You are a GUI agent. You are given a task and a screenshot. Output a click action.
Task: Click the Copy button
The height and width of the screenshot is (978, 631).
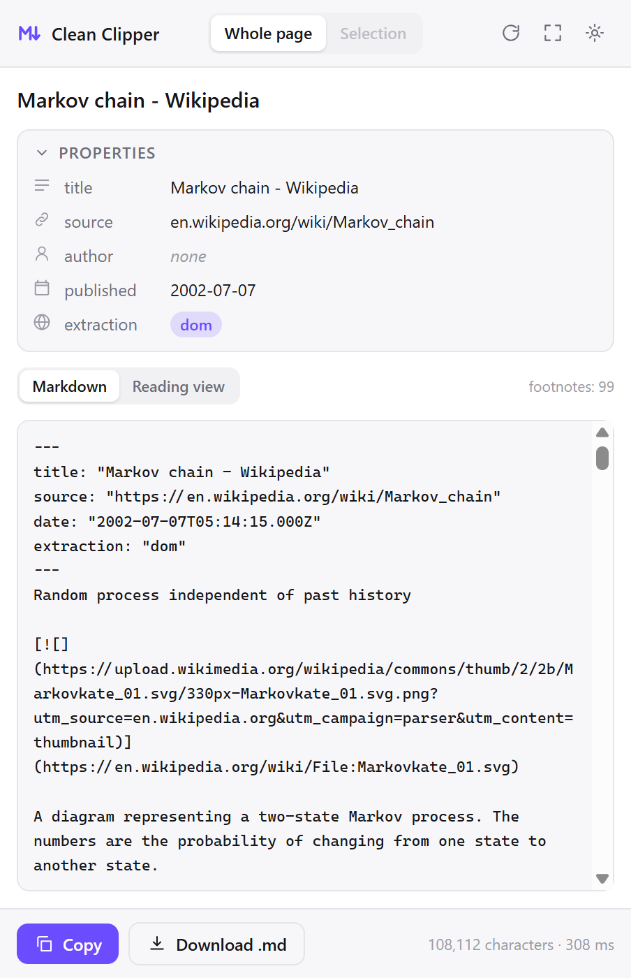point(68,944)
